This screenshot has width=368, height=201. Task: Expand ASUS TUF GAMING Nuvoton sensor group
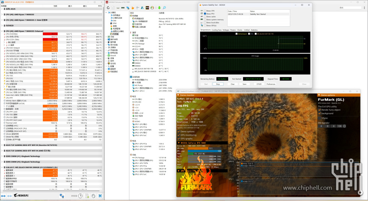point(2,145)
